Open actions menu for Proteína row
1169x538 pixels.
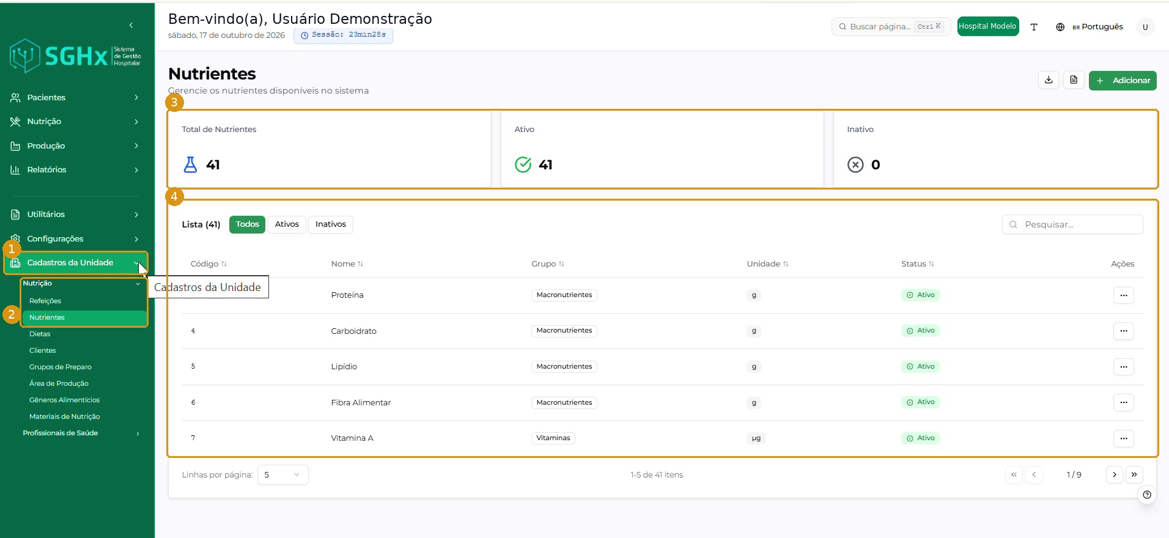(x=1124, y=295)
